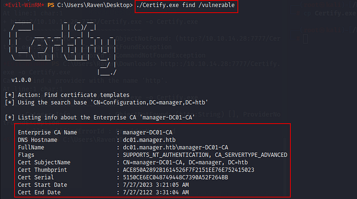Select the 'Cert SubjectName' label
This screenshot has height=199, width=357.
pos(44,162)
